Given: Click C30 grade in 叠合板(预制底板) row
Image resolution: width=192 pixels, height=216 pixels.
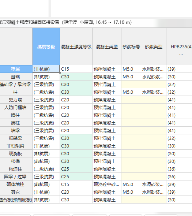Looking at the screenshot, I should tap(76, 200).
